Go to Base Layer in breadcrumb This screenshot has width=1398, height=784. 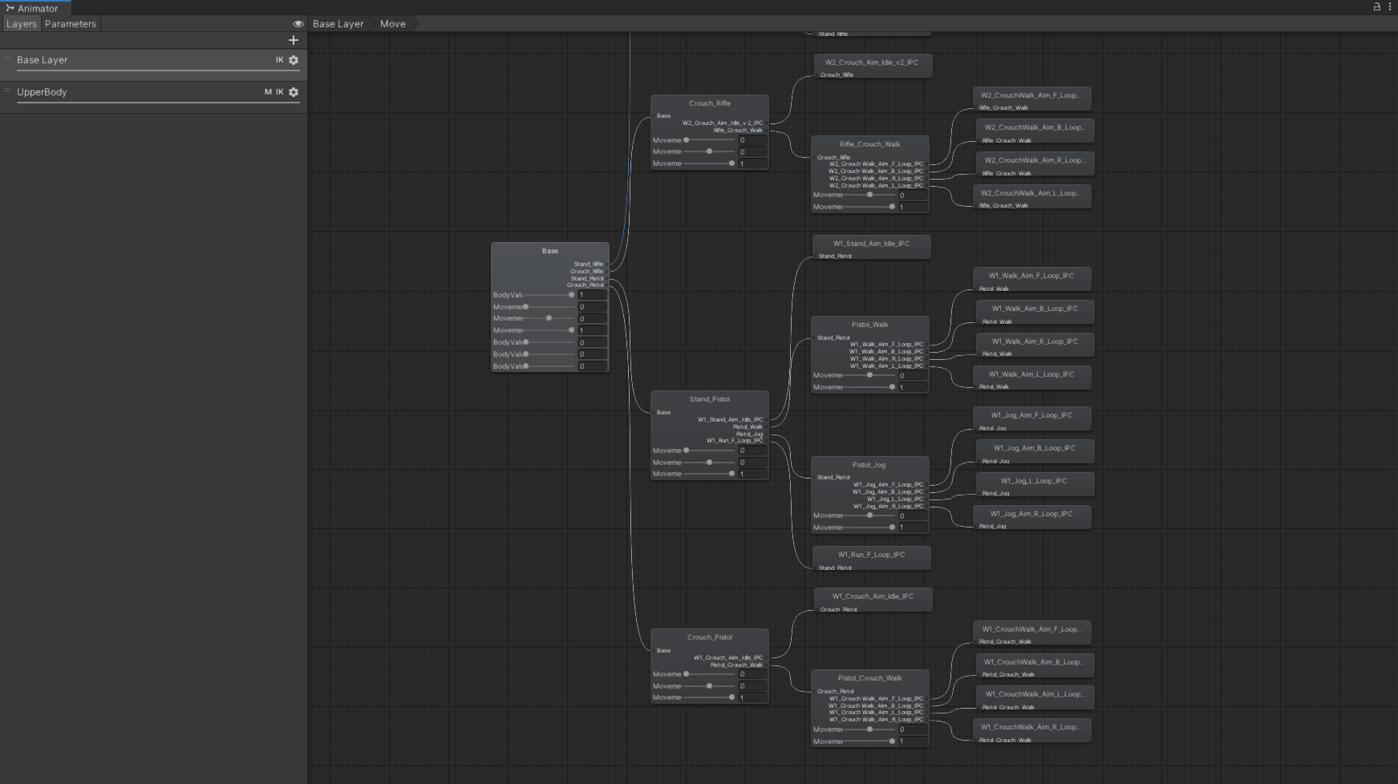click(338, 24)
